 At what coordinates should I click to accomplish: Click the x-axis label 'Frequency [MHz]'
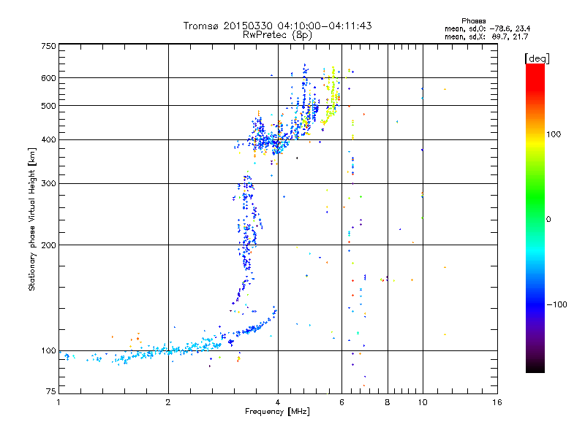tap(277, 412)
